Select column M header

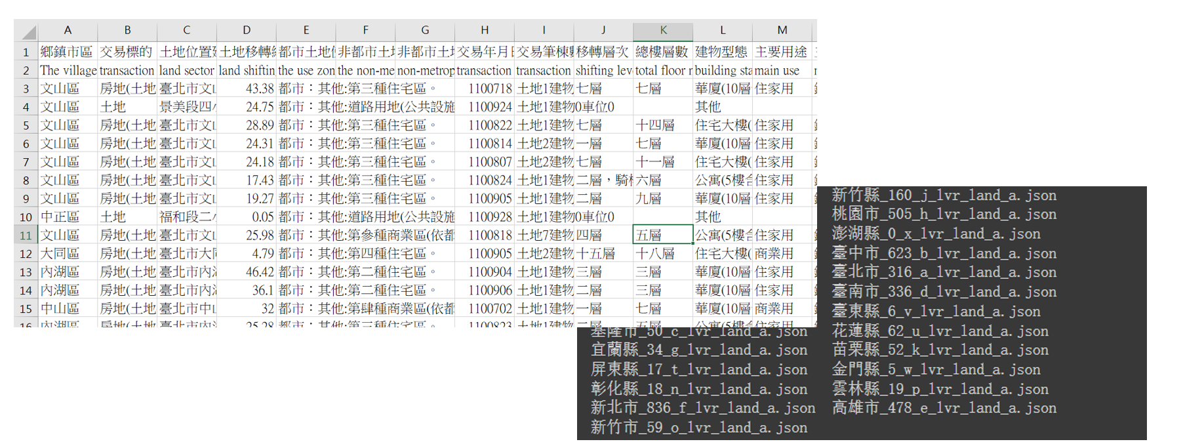(782, 30)
